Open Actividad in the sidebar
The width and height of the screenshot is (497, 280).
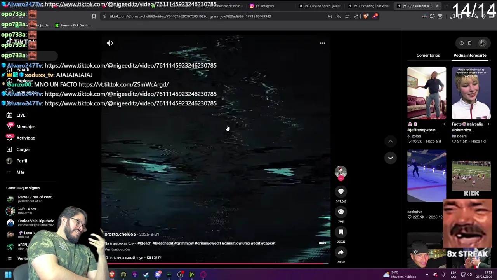pos(21,138)
